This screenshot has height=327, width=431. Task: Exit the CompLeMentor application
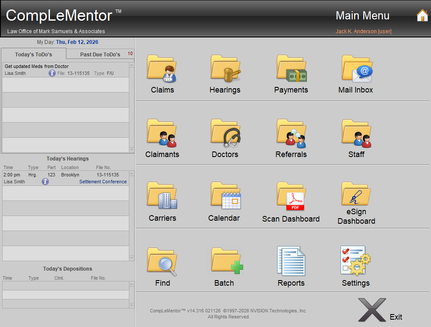pyautogui.click(x=372, y=309)
